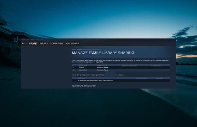Click the SHARING STATUS header in device table
Image resolution: width=197 pixels, height=127 pixels.
pos(102,65)
